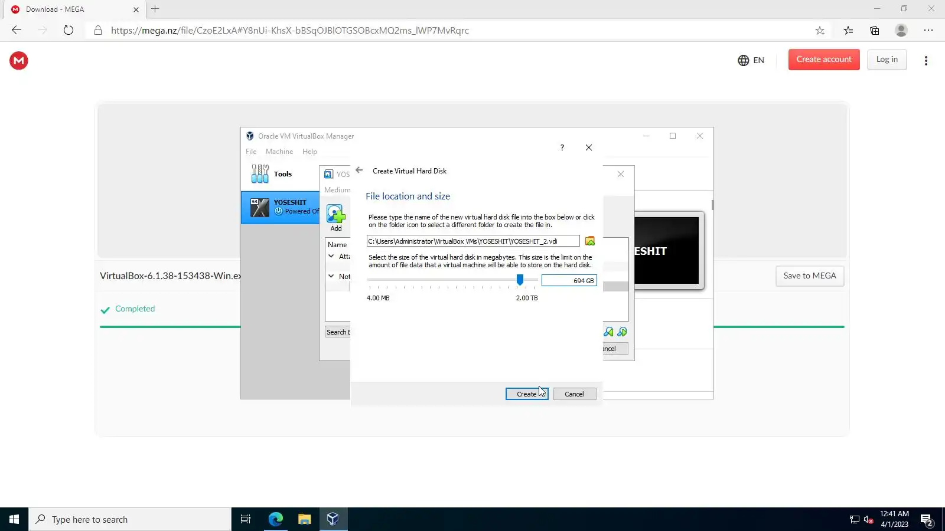Image resolution: width=945 pixels, height=531 pixels.
Task: Collapse the Not Attached group in the medium list
Action: (331, 276)
